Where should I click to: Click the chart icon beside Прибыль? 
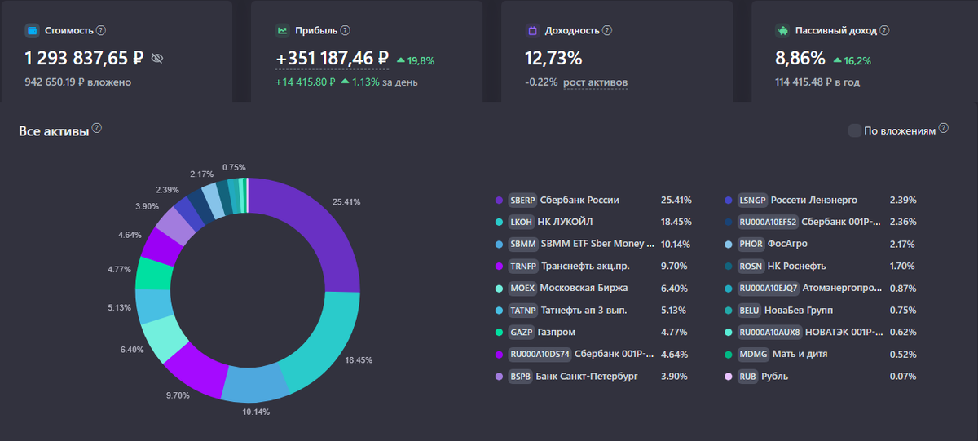(282, 31)
